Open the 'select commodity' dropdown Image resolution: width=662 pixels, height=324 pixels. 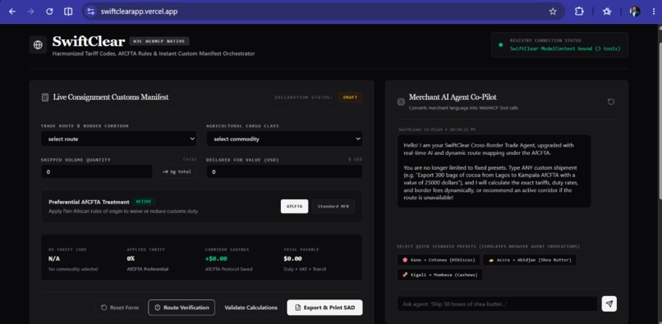[284, 139]
